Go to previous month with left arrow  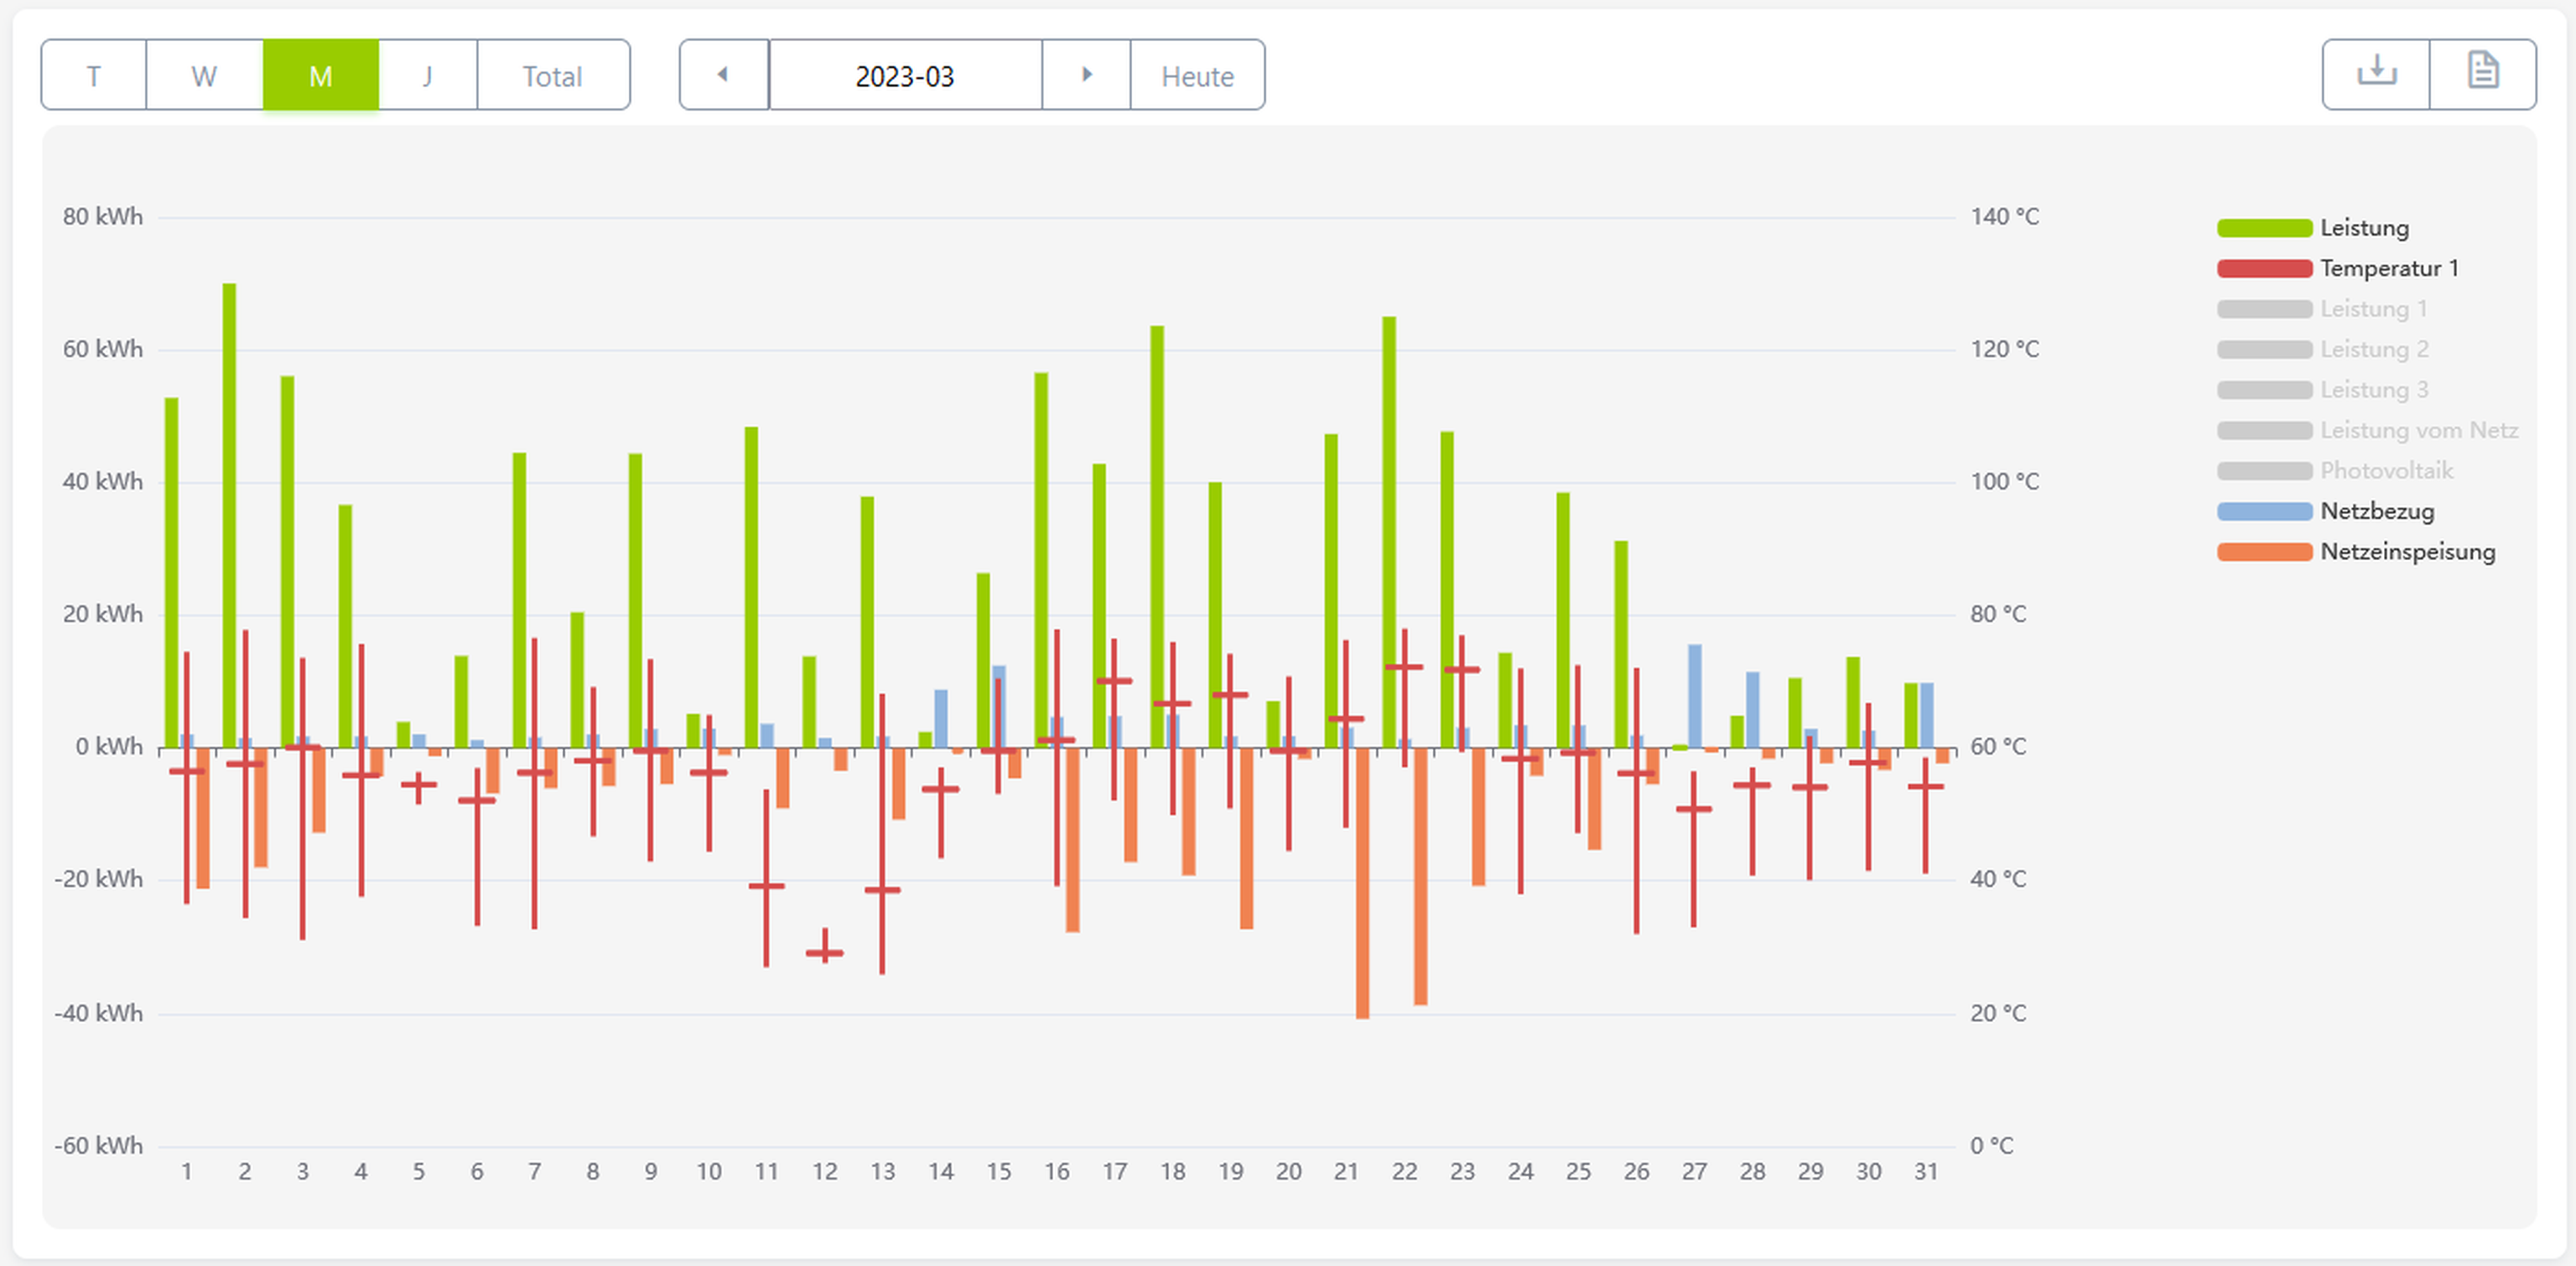(723, 75)
